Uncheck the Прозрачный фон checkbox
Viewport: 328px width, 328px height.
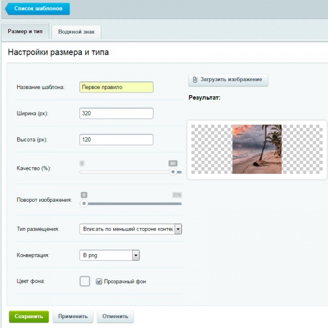click(99, 282)
